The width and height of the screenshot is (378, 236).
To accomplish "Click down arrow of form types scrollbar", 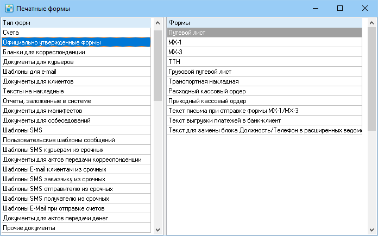I will click(158, 229).
